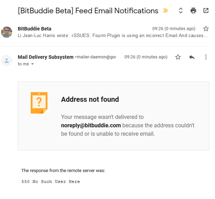215x199 pixels.
Task: Expand the "to me" recipient details
Action: [32, 64]
